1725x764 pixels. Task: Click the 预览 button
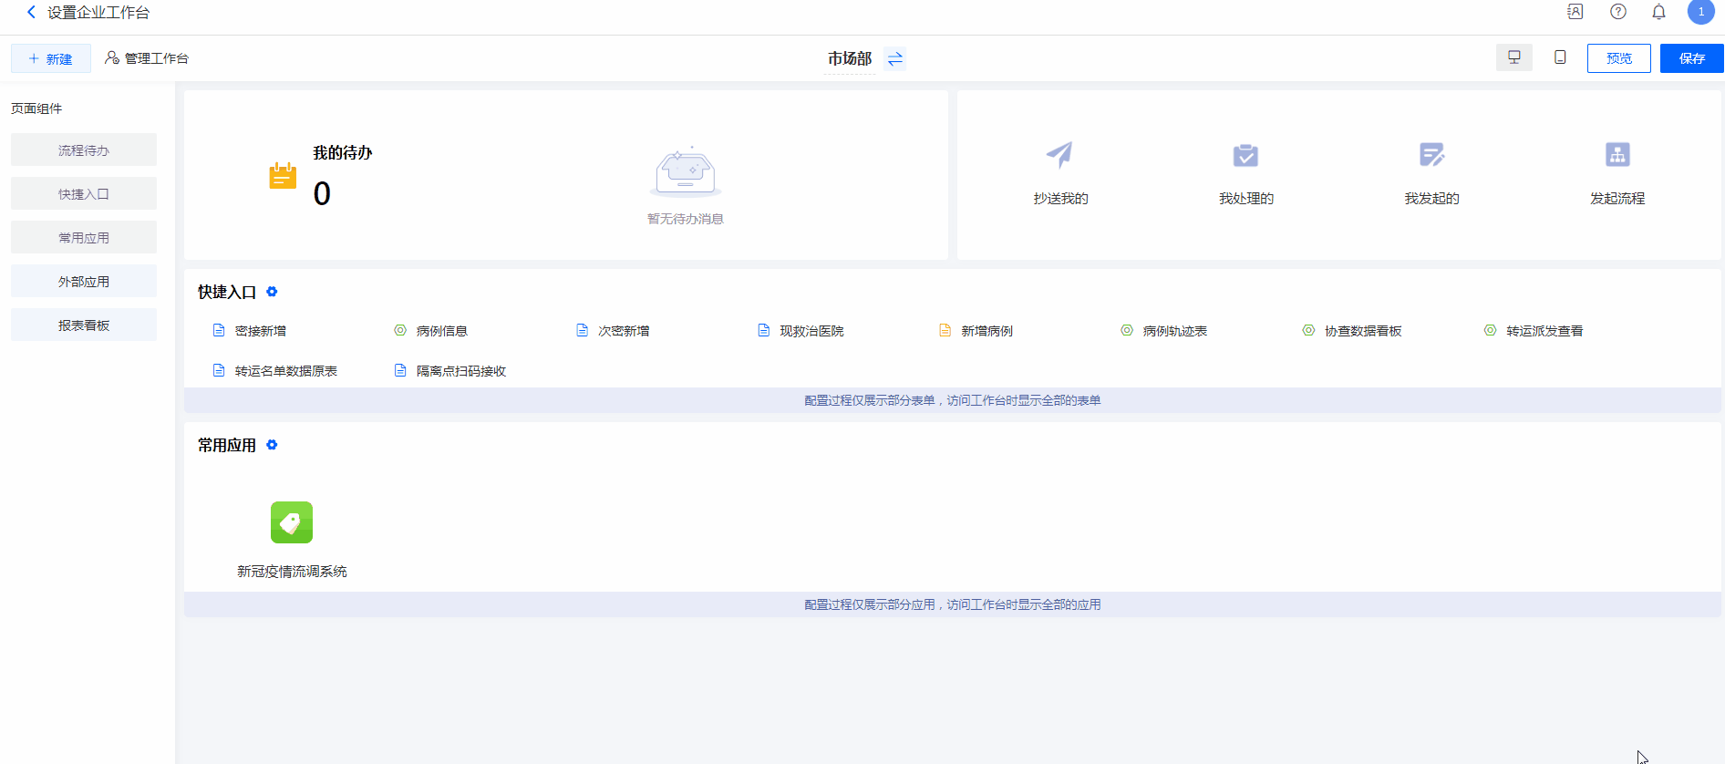tap(1618, 58)
